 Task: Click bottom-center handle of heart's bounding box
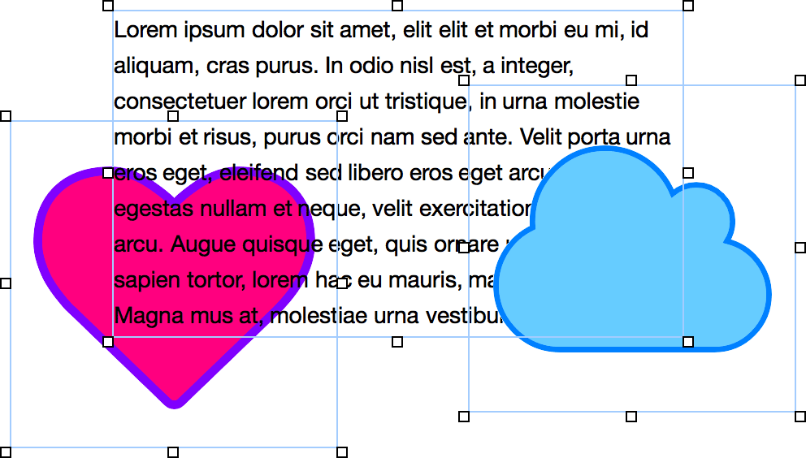[x=173, y=452]
